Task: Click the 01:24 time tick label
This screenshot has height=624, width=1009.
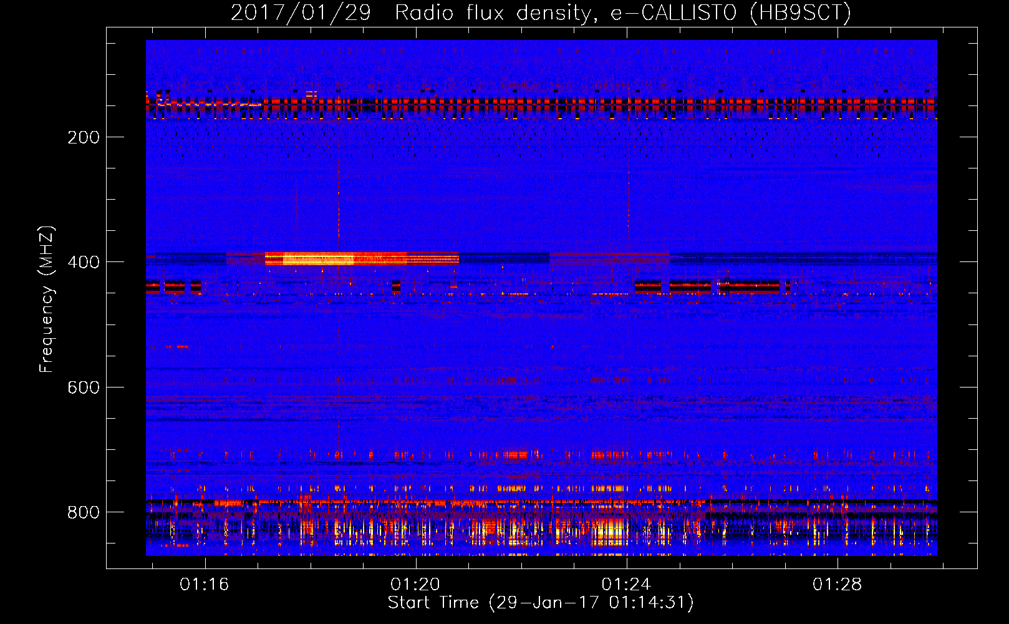Action: [x=626, y=584]
